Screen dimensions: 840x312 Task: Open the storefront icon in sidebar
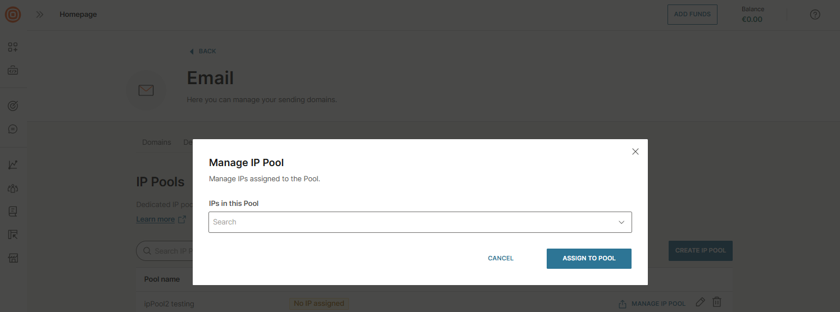pos(13,258)
